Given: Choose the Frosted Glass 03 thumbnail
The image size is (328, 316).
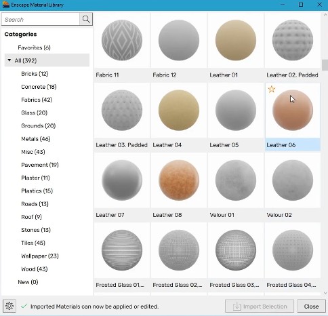Looking at the screenshot, I should click(236, 250).
